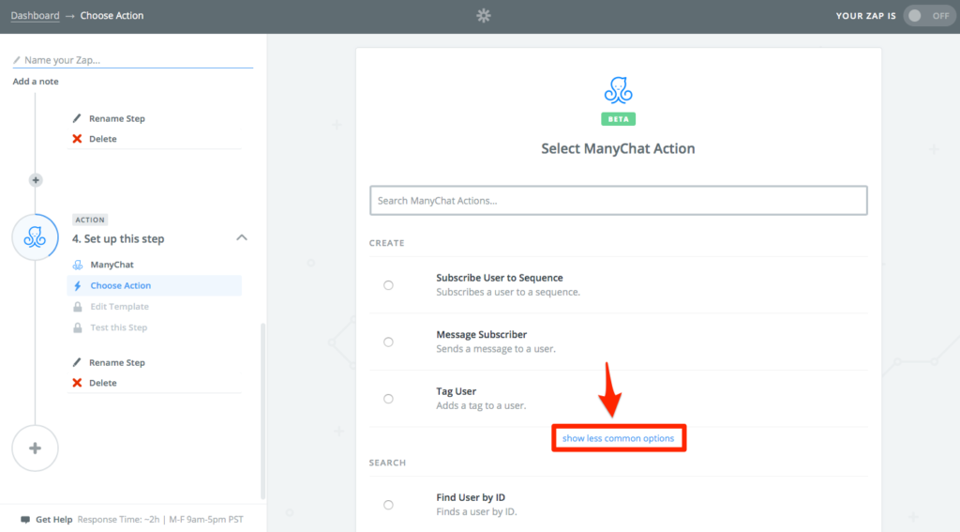Image resolution: width=960 pixels, height=532 pixels.
Task: Click the lock icon beside Test this Step
Action: point(78,327)
